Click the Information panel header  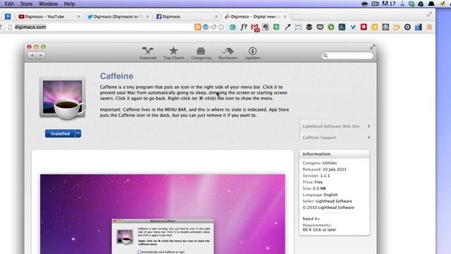click(x=334, y=154)
